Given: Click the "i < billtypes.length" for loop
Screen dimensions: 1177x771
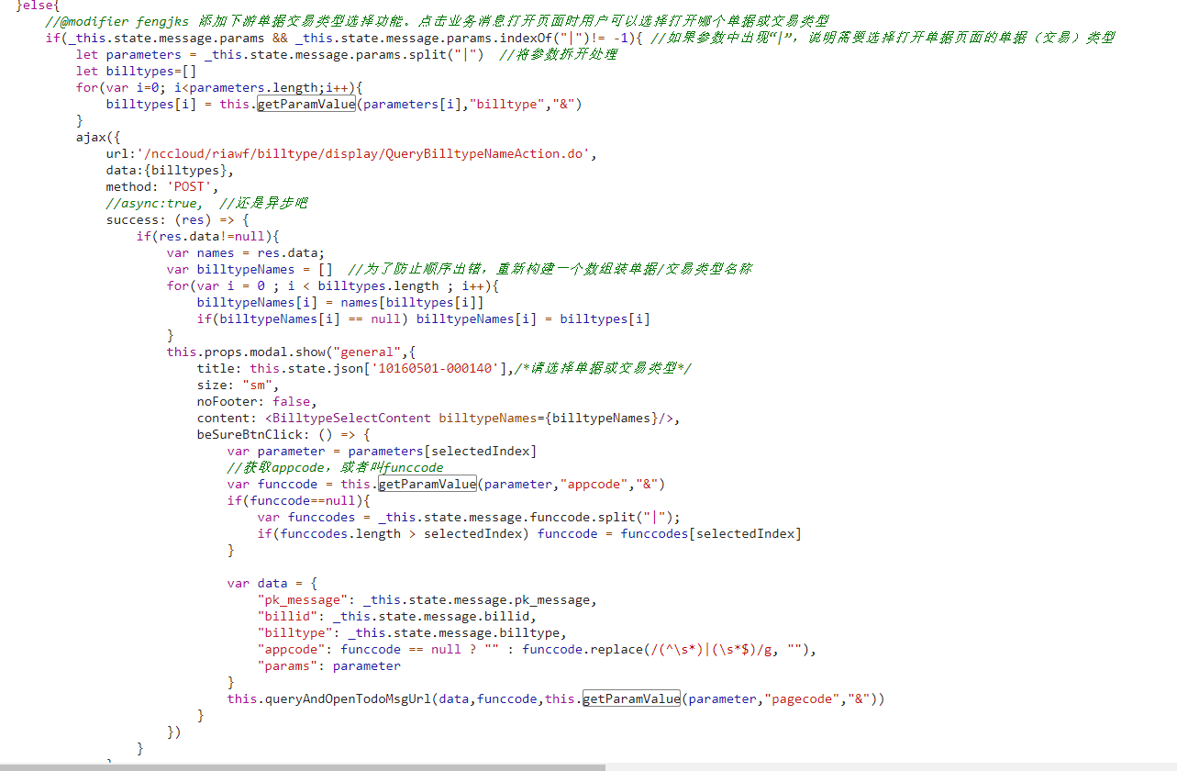Looking at the screenshot, I should (332, 285).
